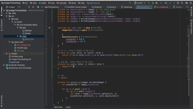Open Project panel settings gear
Screen dimensions: 193x109
(x=38, y=7)
